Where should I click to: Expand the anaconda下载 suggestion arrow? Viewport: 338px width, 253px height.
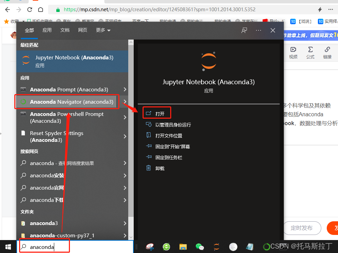pos(125,200)
